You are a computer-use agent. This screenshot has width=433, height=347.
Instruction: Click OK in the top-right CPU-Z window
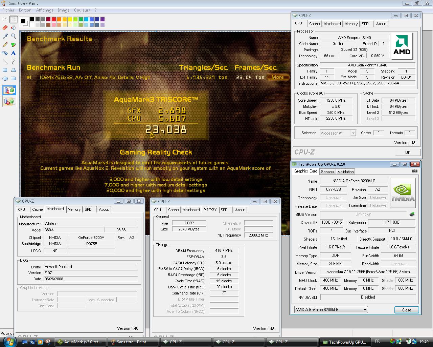click(x=408, y=152)
